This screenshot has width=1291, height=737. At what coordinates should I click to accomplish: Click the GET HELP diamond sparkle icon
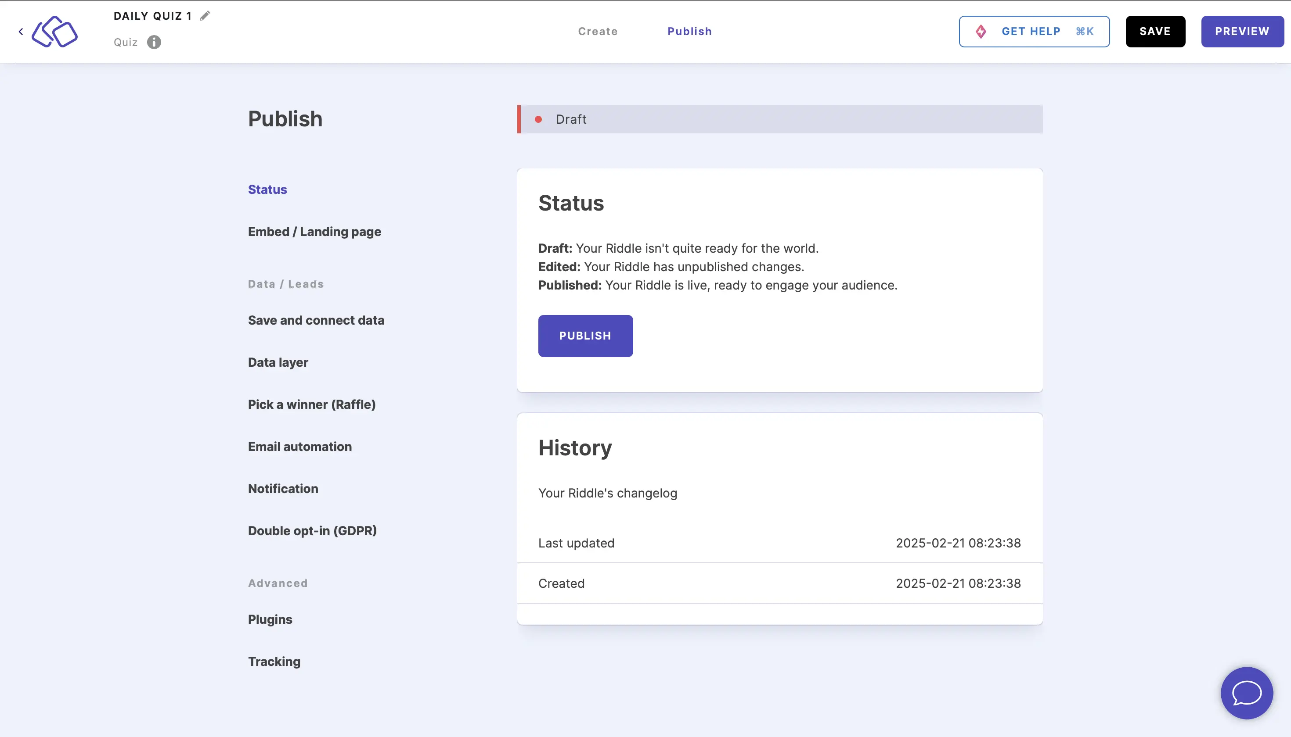(981, 31)
